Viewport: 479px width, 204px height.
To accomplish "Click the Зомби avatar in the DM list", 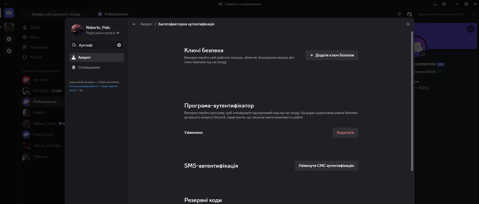I will pyautogui.click(x=26, y=113).
